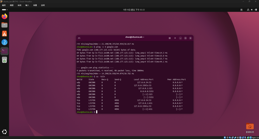Open the 檔案 menu in VirtualBox

coord(4,5)
